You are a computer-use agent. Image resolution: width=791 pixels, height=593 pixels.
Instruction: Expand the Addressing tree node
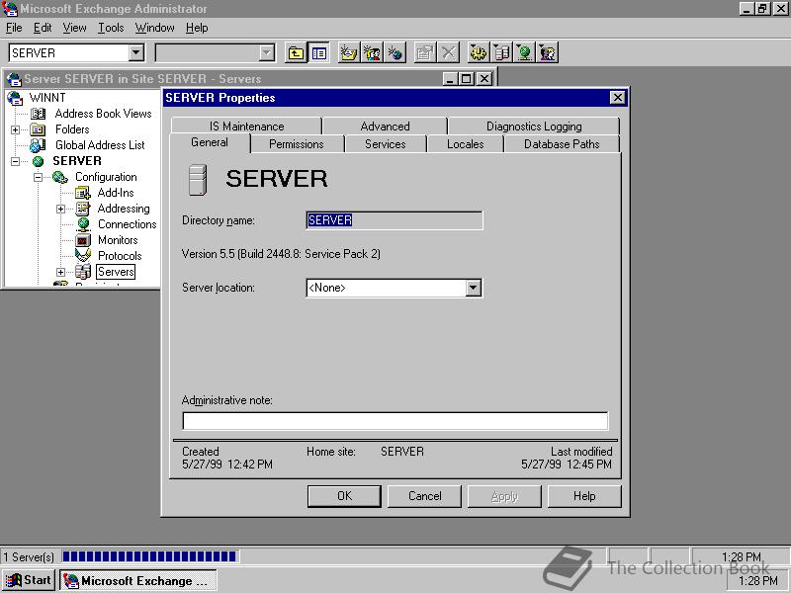coord(60,209)
